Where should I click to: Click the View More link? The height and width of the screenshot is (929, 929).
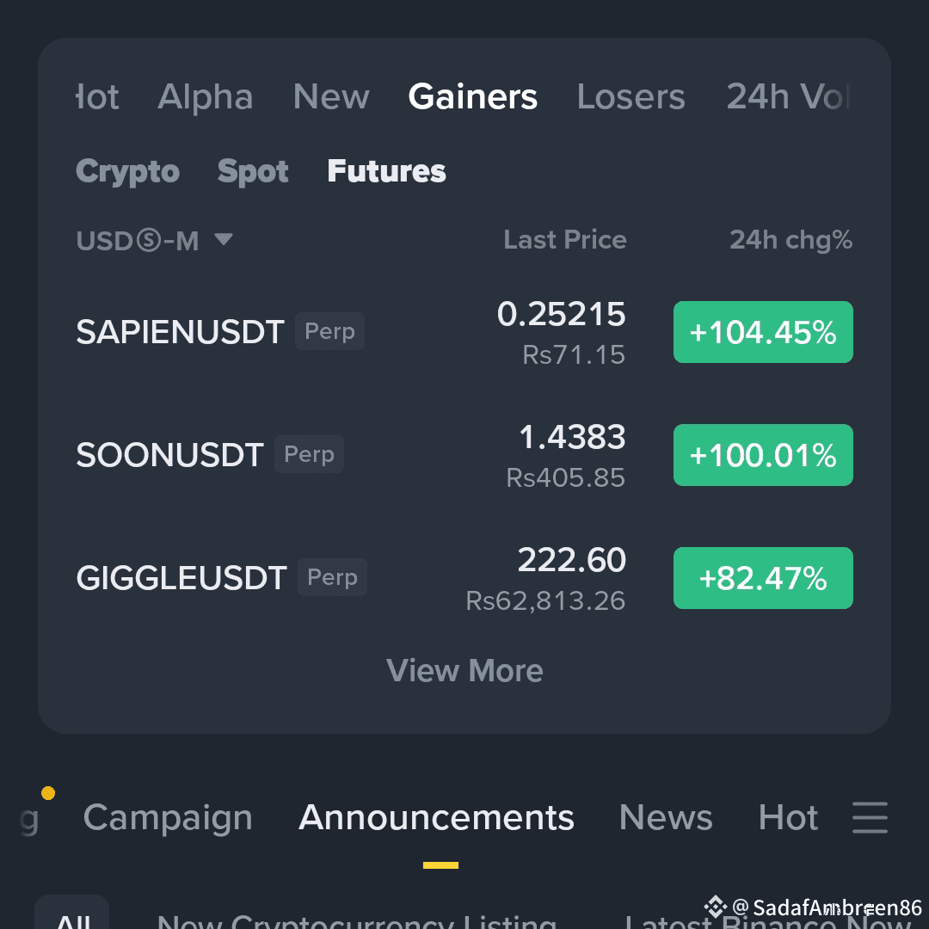(464, 671)
